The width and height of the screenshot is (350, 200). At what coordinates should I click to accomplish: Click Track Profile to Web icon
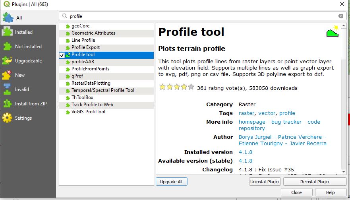click(x=68, y=105)
